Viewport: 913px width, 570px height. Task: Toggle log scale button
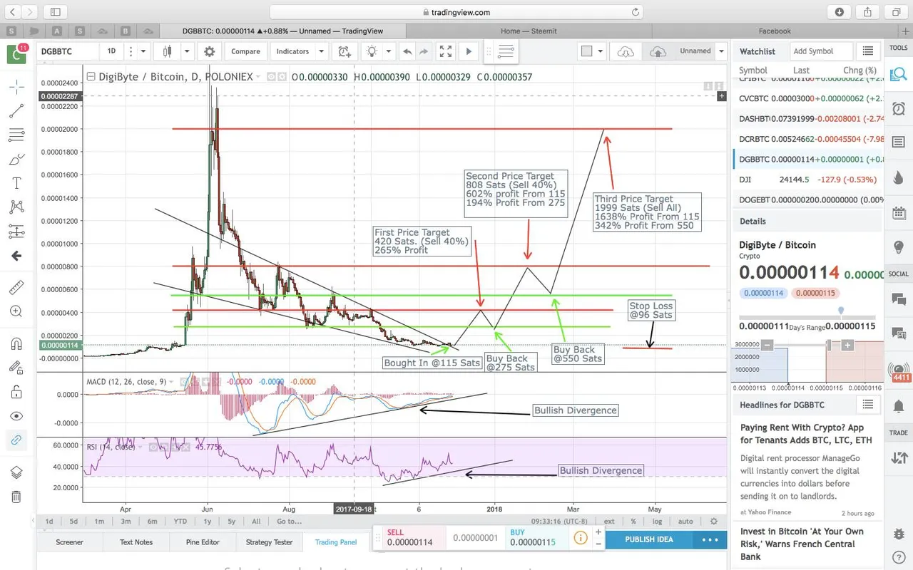pyautogui.click(x=657, y=521)
